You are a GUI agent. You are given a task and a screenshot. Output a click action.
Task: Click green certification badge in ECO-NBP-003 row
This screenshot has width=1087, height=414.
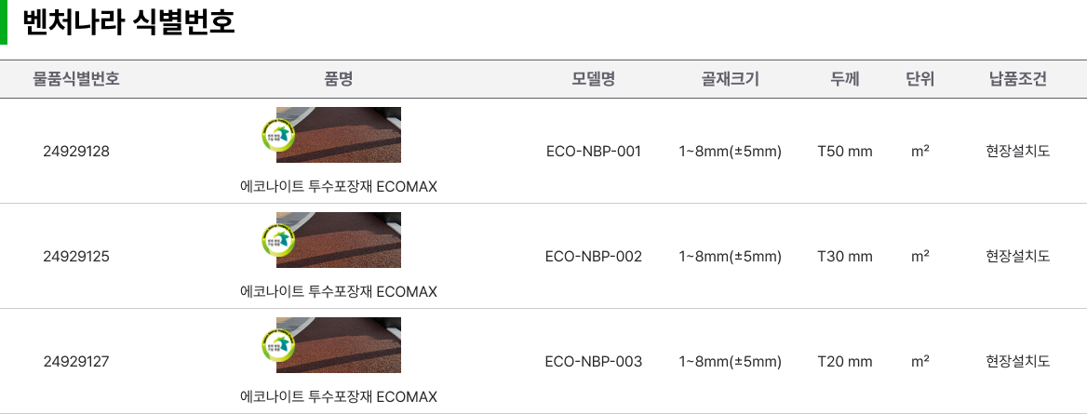point(277,346)
